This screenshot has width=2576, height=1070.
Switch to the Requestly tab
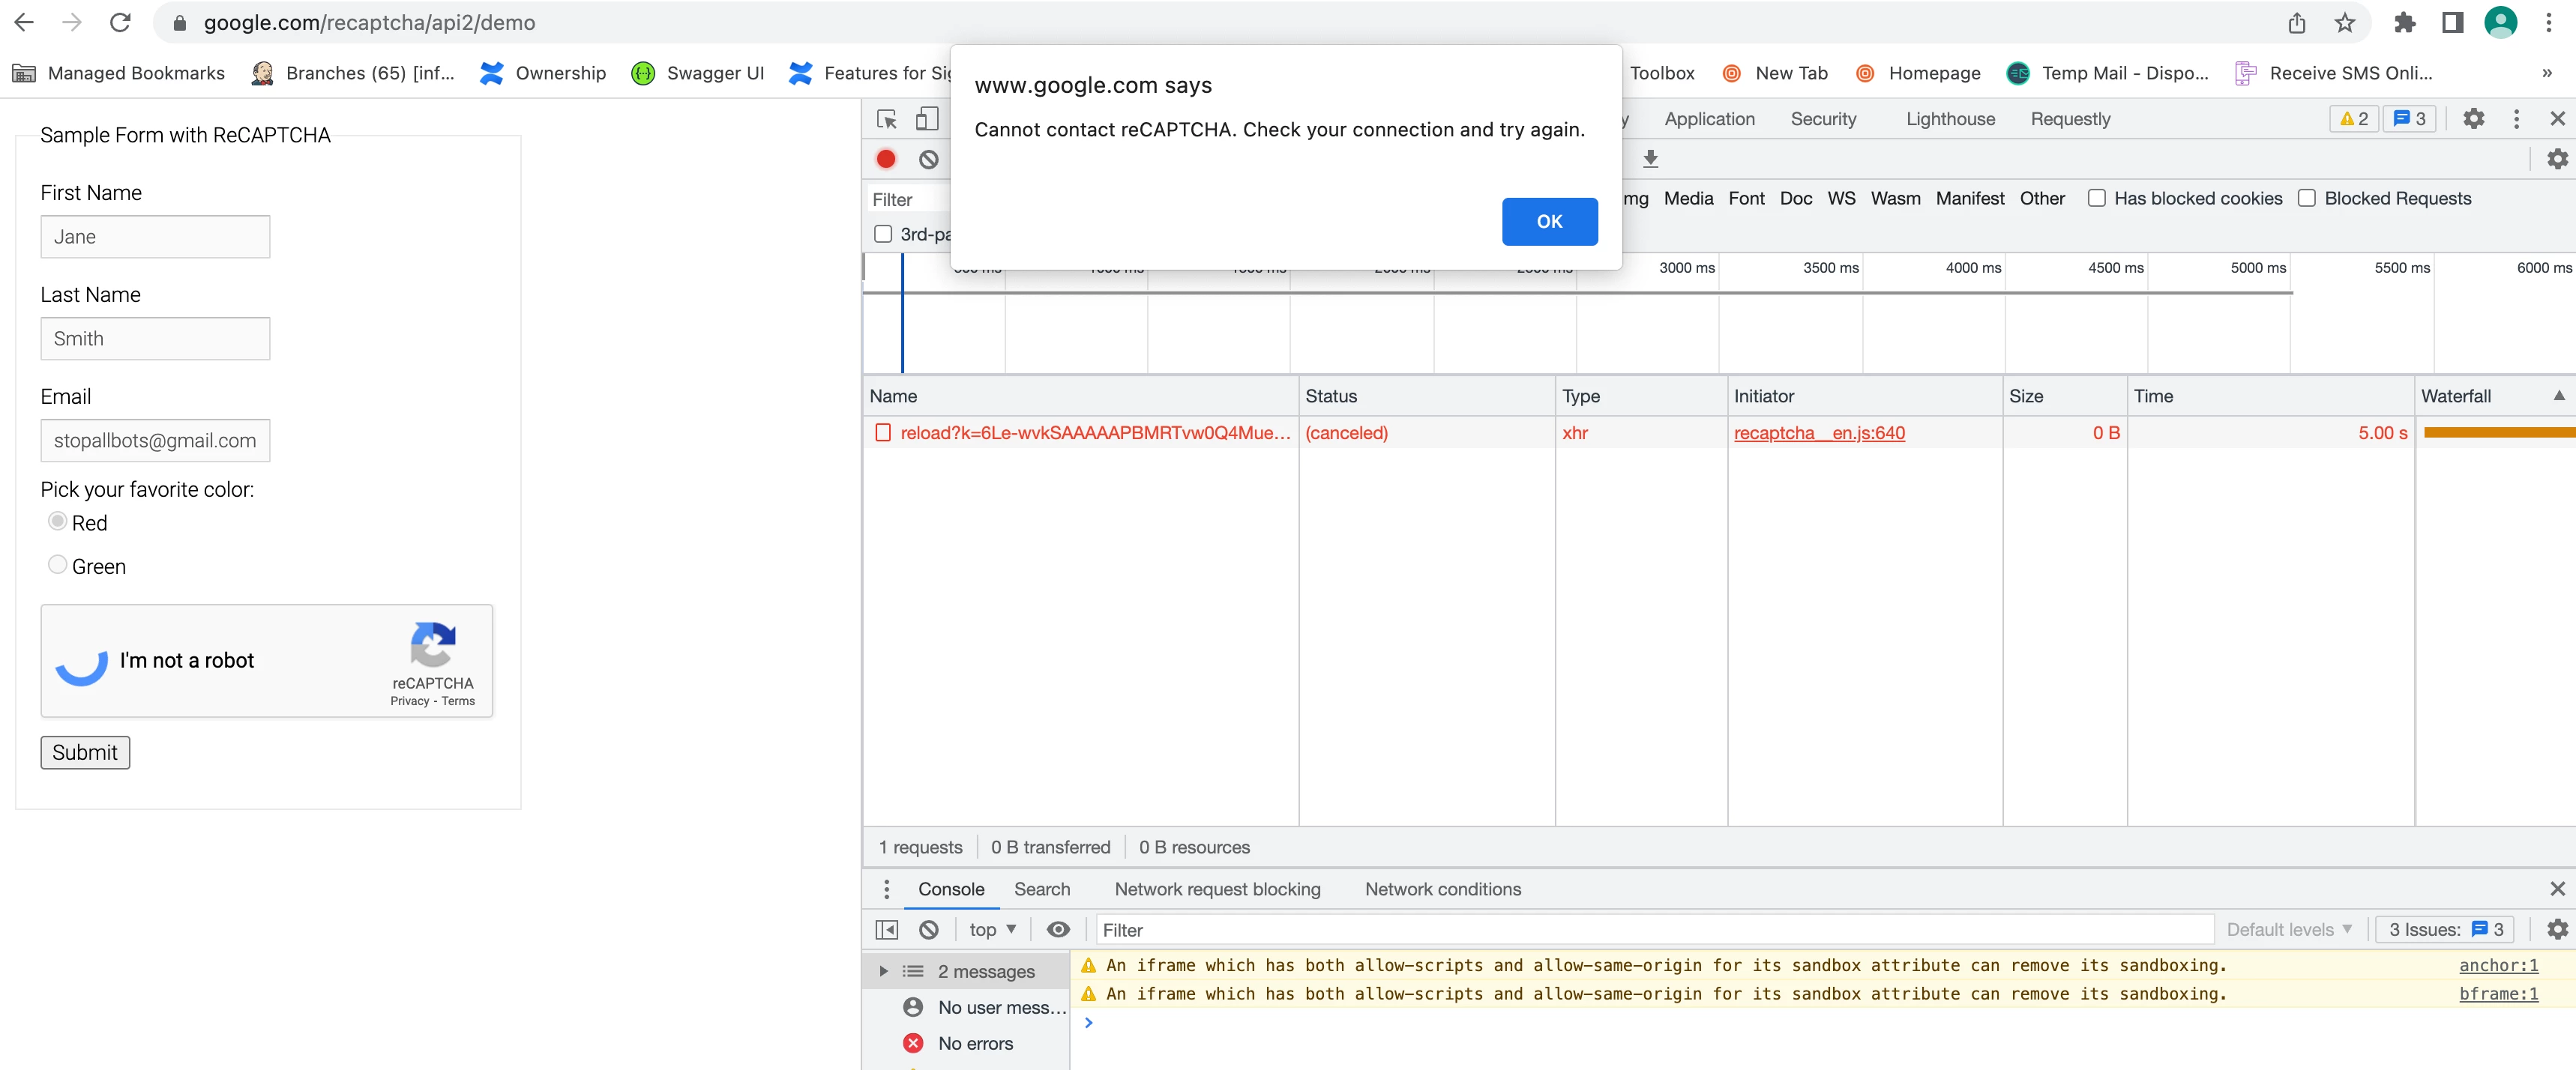[2070, 119]
